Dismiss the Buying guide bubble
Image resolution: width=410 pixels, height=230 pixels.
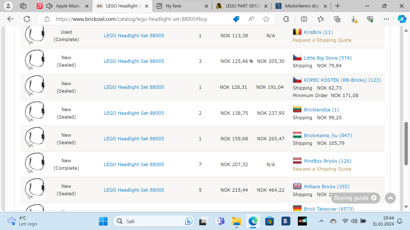[374, 198]
